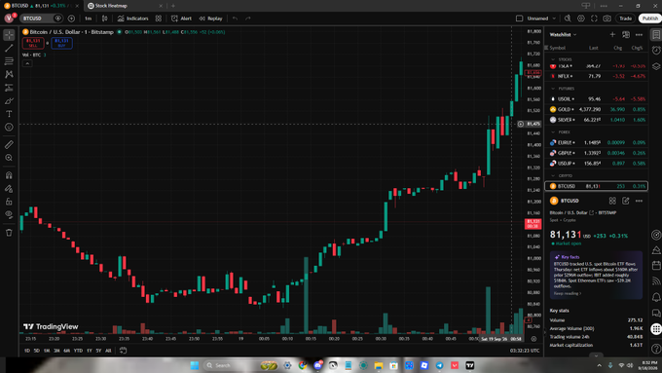This screenshot has width=662, height=373.
Task: Expand the Unnamed layout dropdown
Action: (554, 19)
